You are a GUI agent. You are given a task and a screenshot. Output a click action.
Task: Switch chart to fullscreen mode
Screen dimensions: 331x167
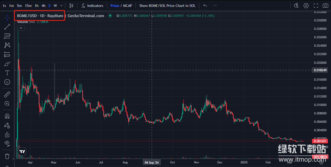[316, 6]
